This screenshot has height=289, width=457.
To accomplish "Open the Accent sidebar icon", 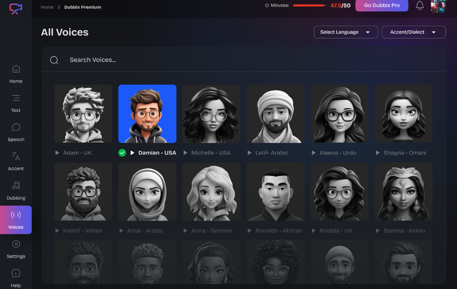I will click(x=16, y=156).
